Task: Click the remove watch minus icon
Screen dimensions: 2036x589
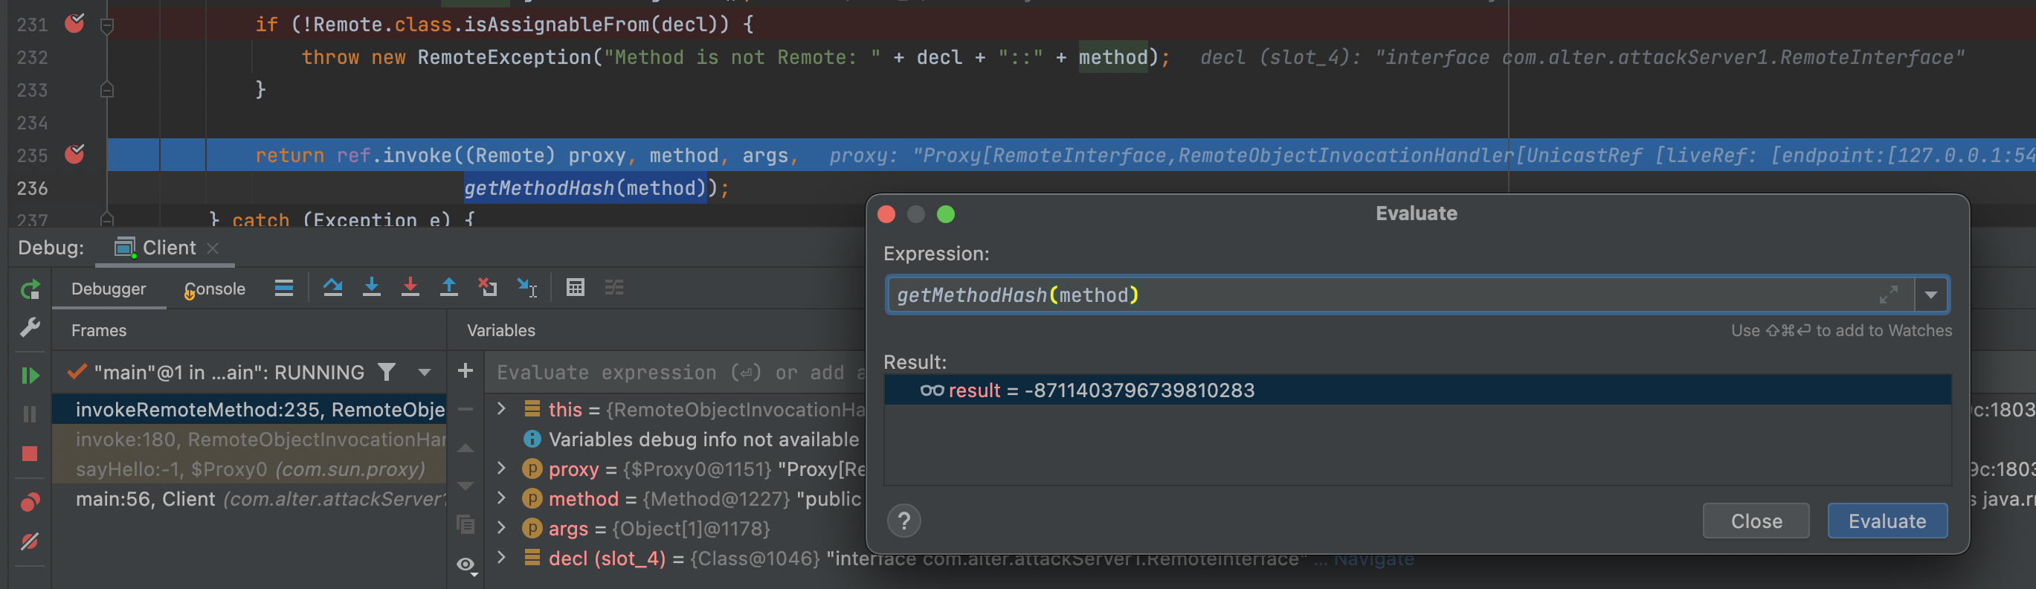Action: pos(465,410)
